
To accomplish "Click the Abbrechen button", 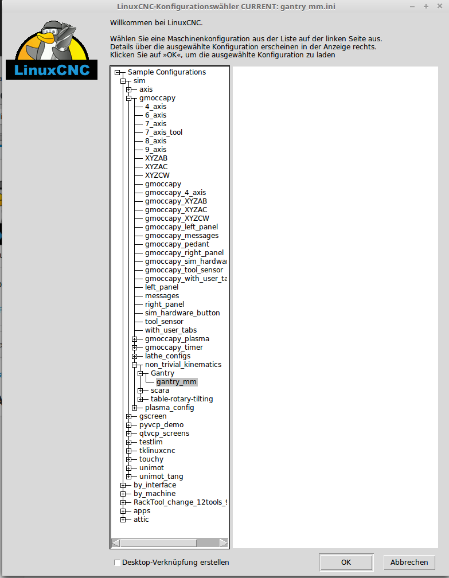I will [x=409, y=563].
